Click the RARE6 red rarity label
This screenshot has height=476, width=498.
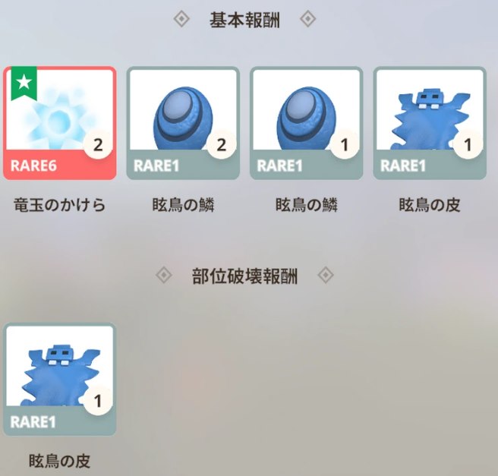33,165
